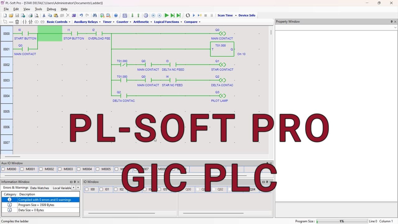Open a file with the folder icon
This screenshot has height=224, width=398.
point(11,15)
